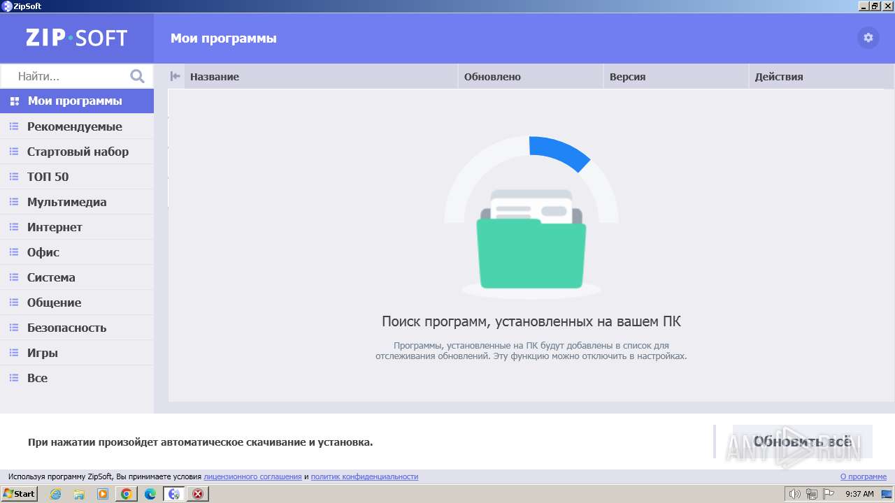895x503 pixels.
Task: Click the Действия column header
Action: click(x=822, y=77)
